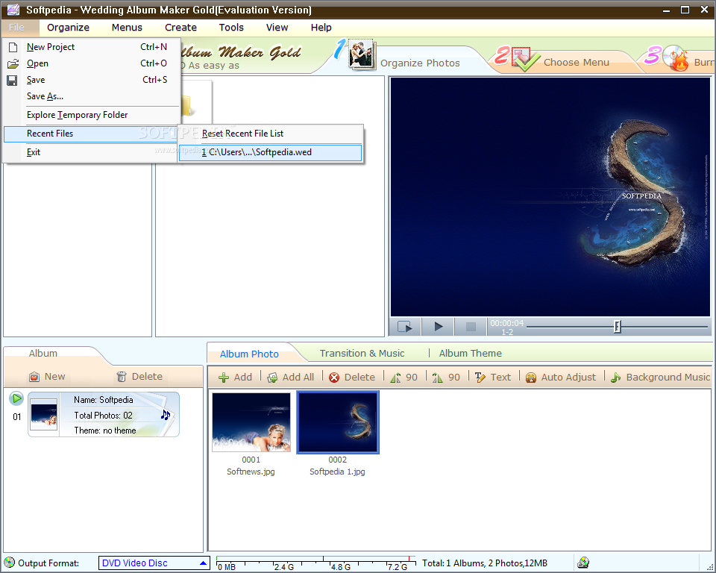Click the Output Format disc icon
Screen dimensions: 716x573
[x=9, y=563]
